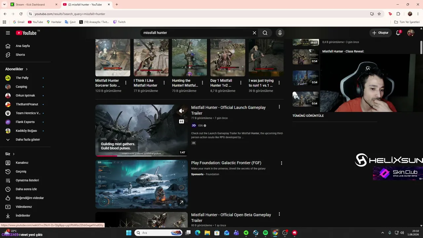Click TÜMÜNÜ GÖRÜNTÜLE view all link
Image resolution: width=423 pixels, height=238 pixels.
(308, 116)
